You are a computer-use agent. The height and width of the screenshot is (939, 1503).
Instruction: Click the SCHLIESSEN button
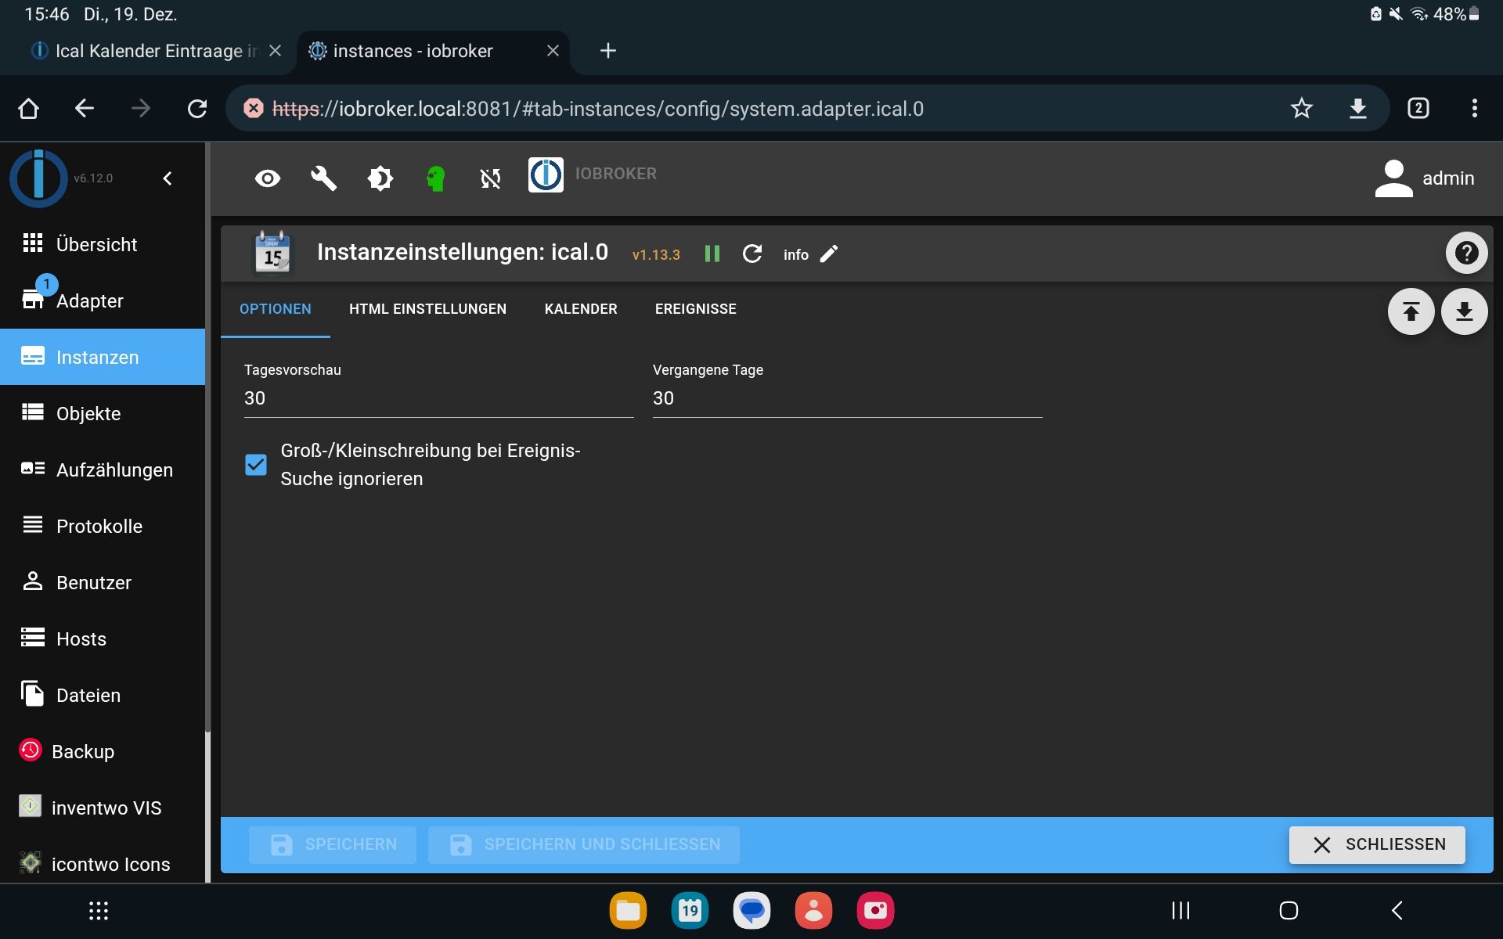1377,844
